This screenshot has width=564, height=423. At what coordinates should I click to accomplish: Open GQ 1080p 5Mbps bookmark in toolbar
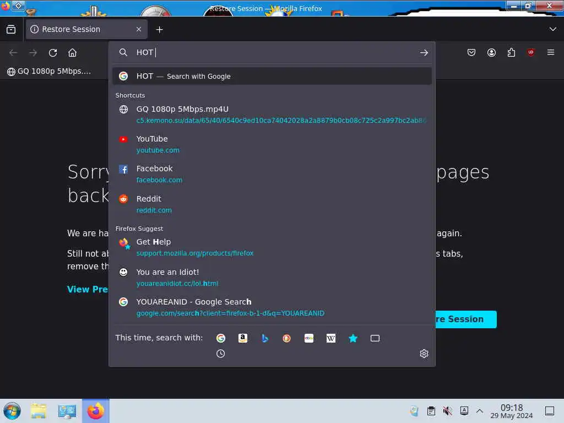coord(49,71)
